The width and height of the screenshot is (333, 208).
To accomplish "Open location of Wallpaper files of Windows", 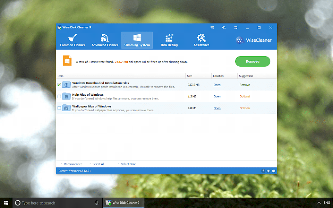I will (x=217, y=108).
